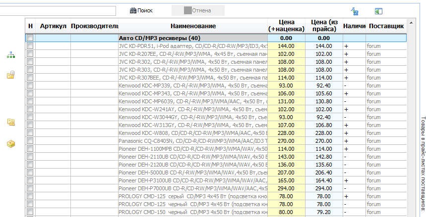Select the Kenwood KDC-W3044GY item name
426x217 pixels.
(x=193, y=117)
